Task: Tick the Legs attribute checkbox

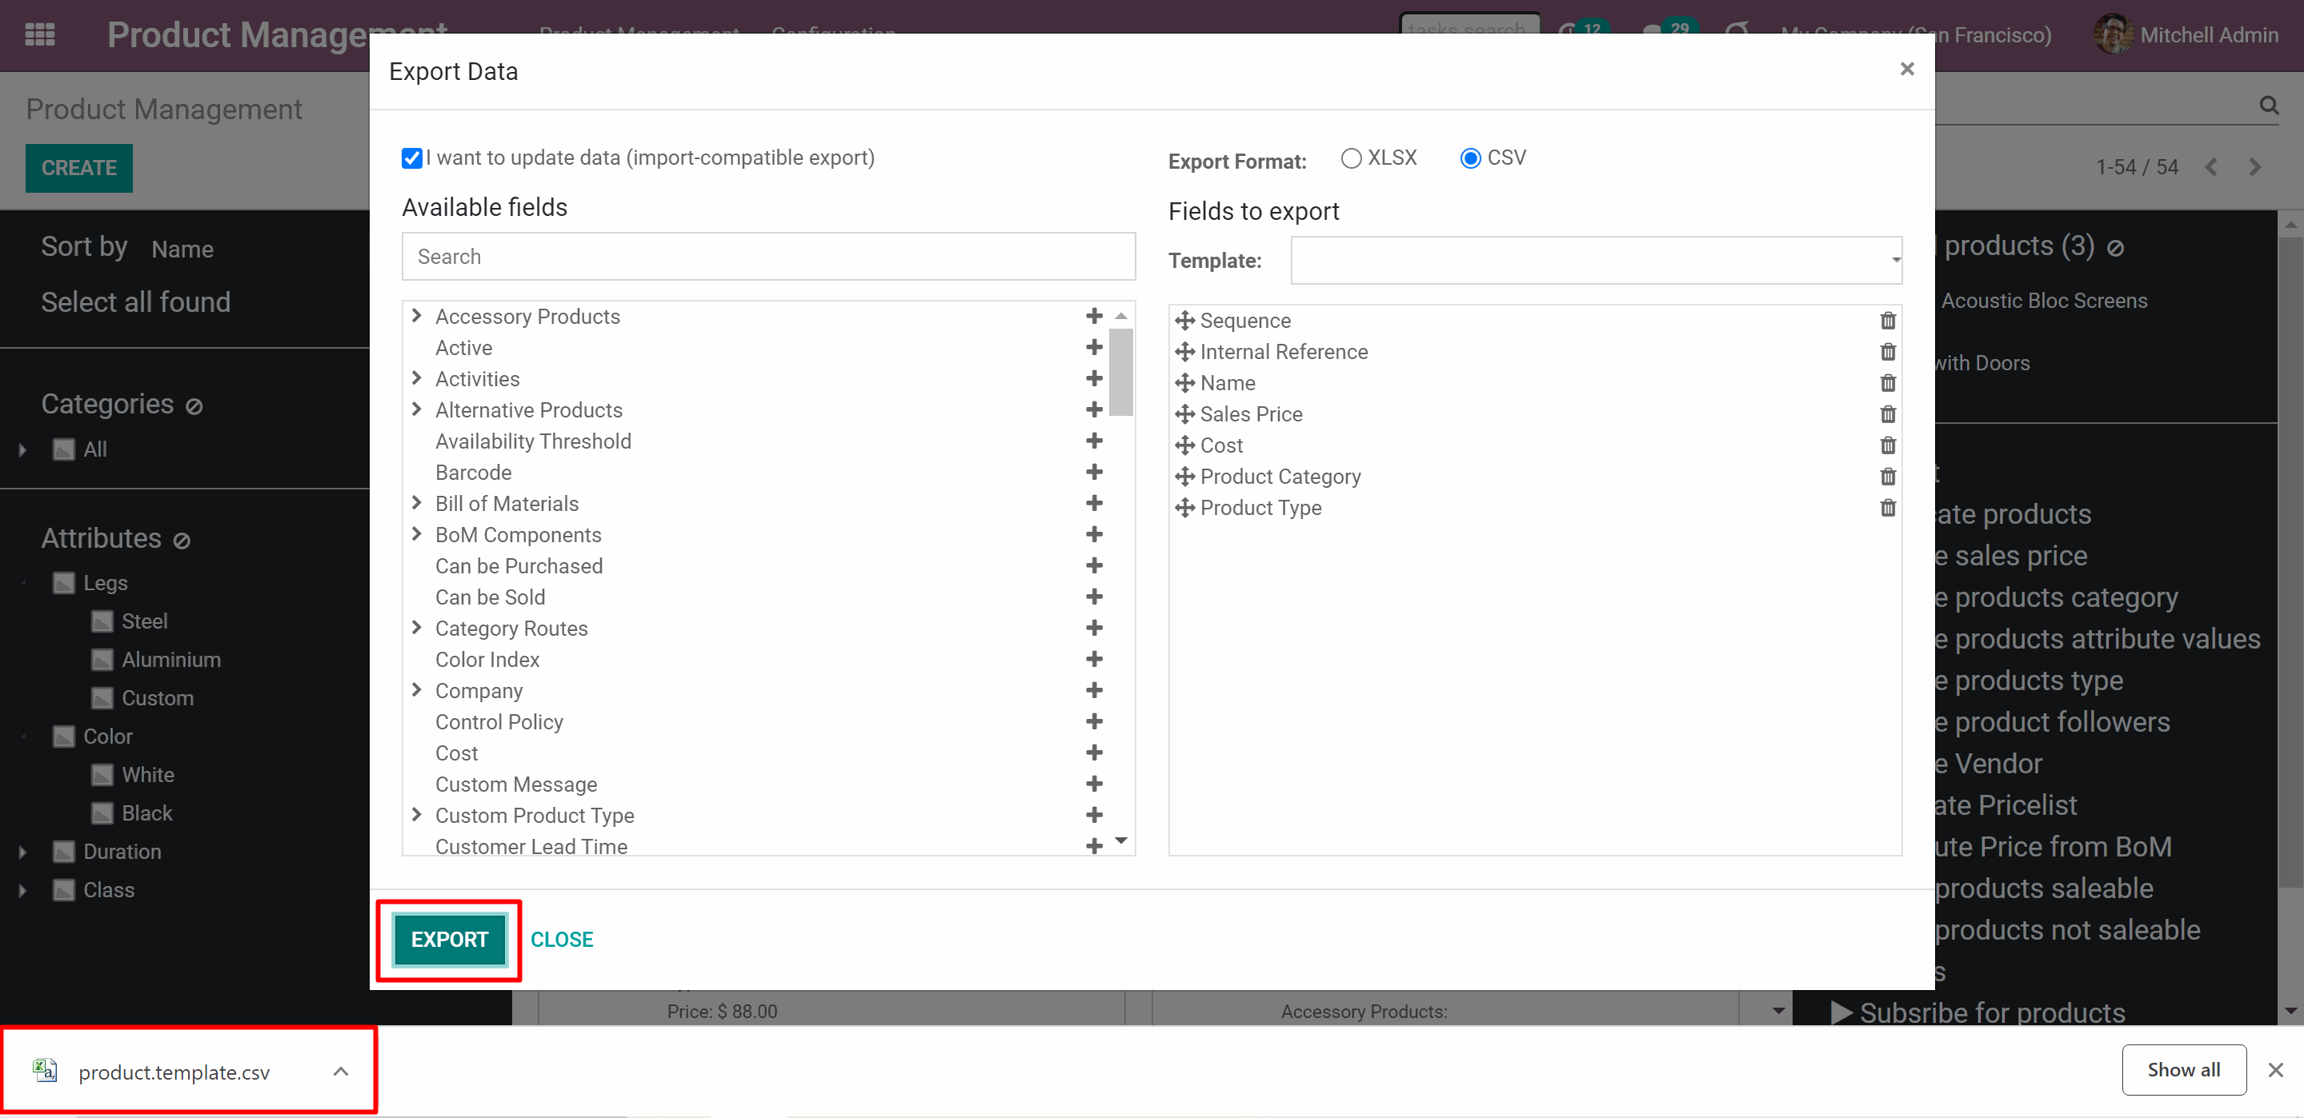Action: click(x=63, y=584)
